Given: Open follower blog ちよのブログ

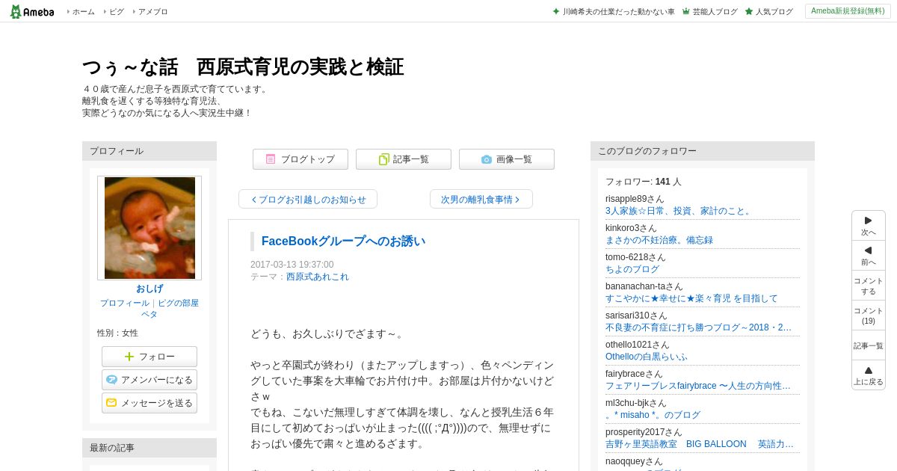Looking at the screenshot, I should point(632,269).
